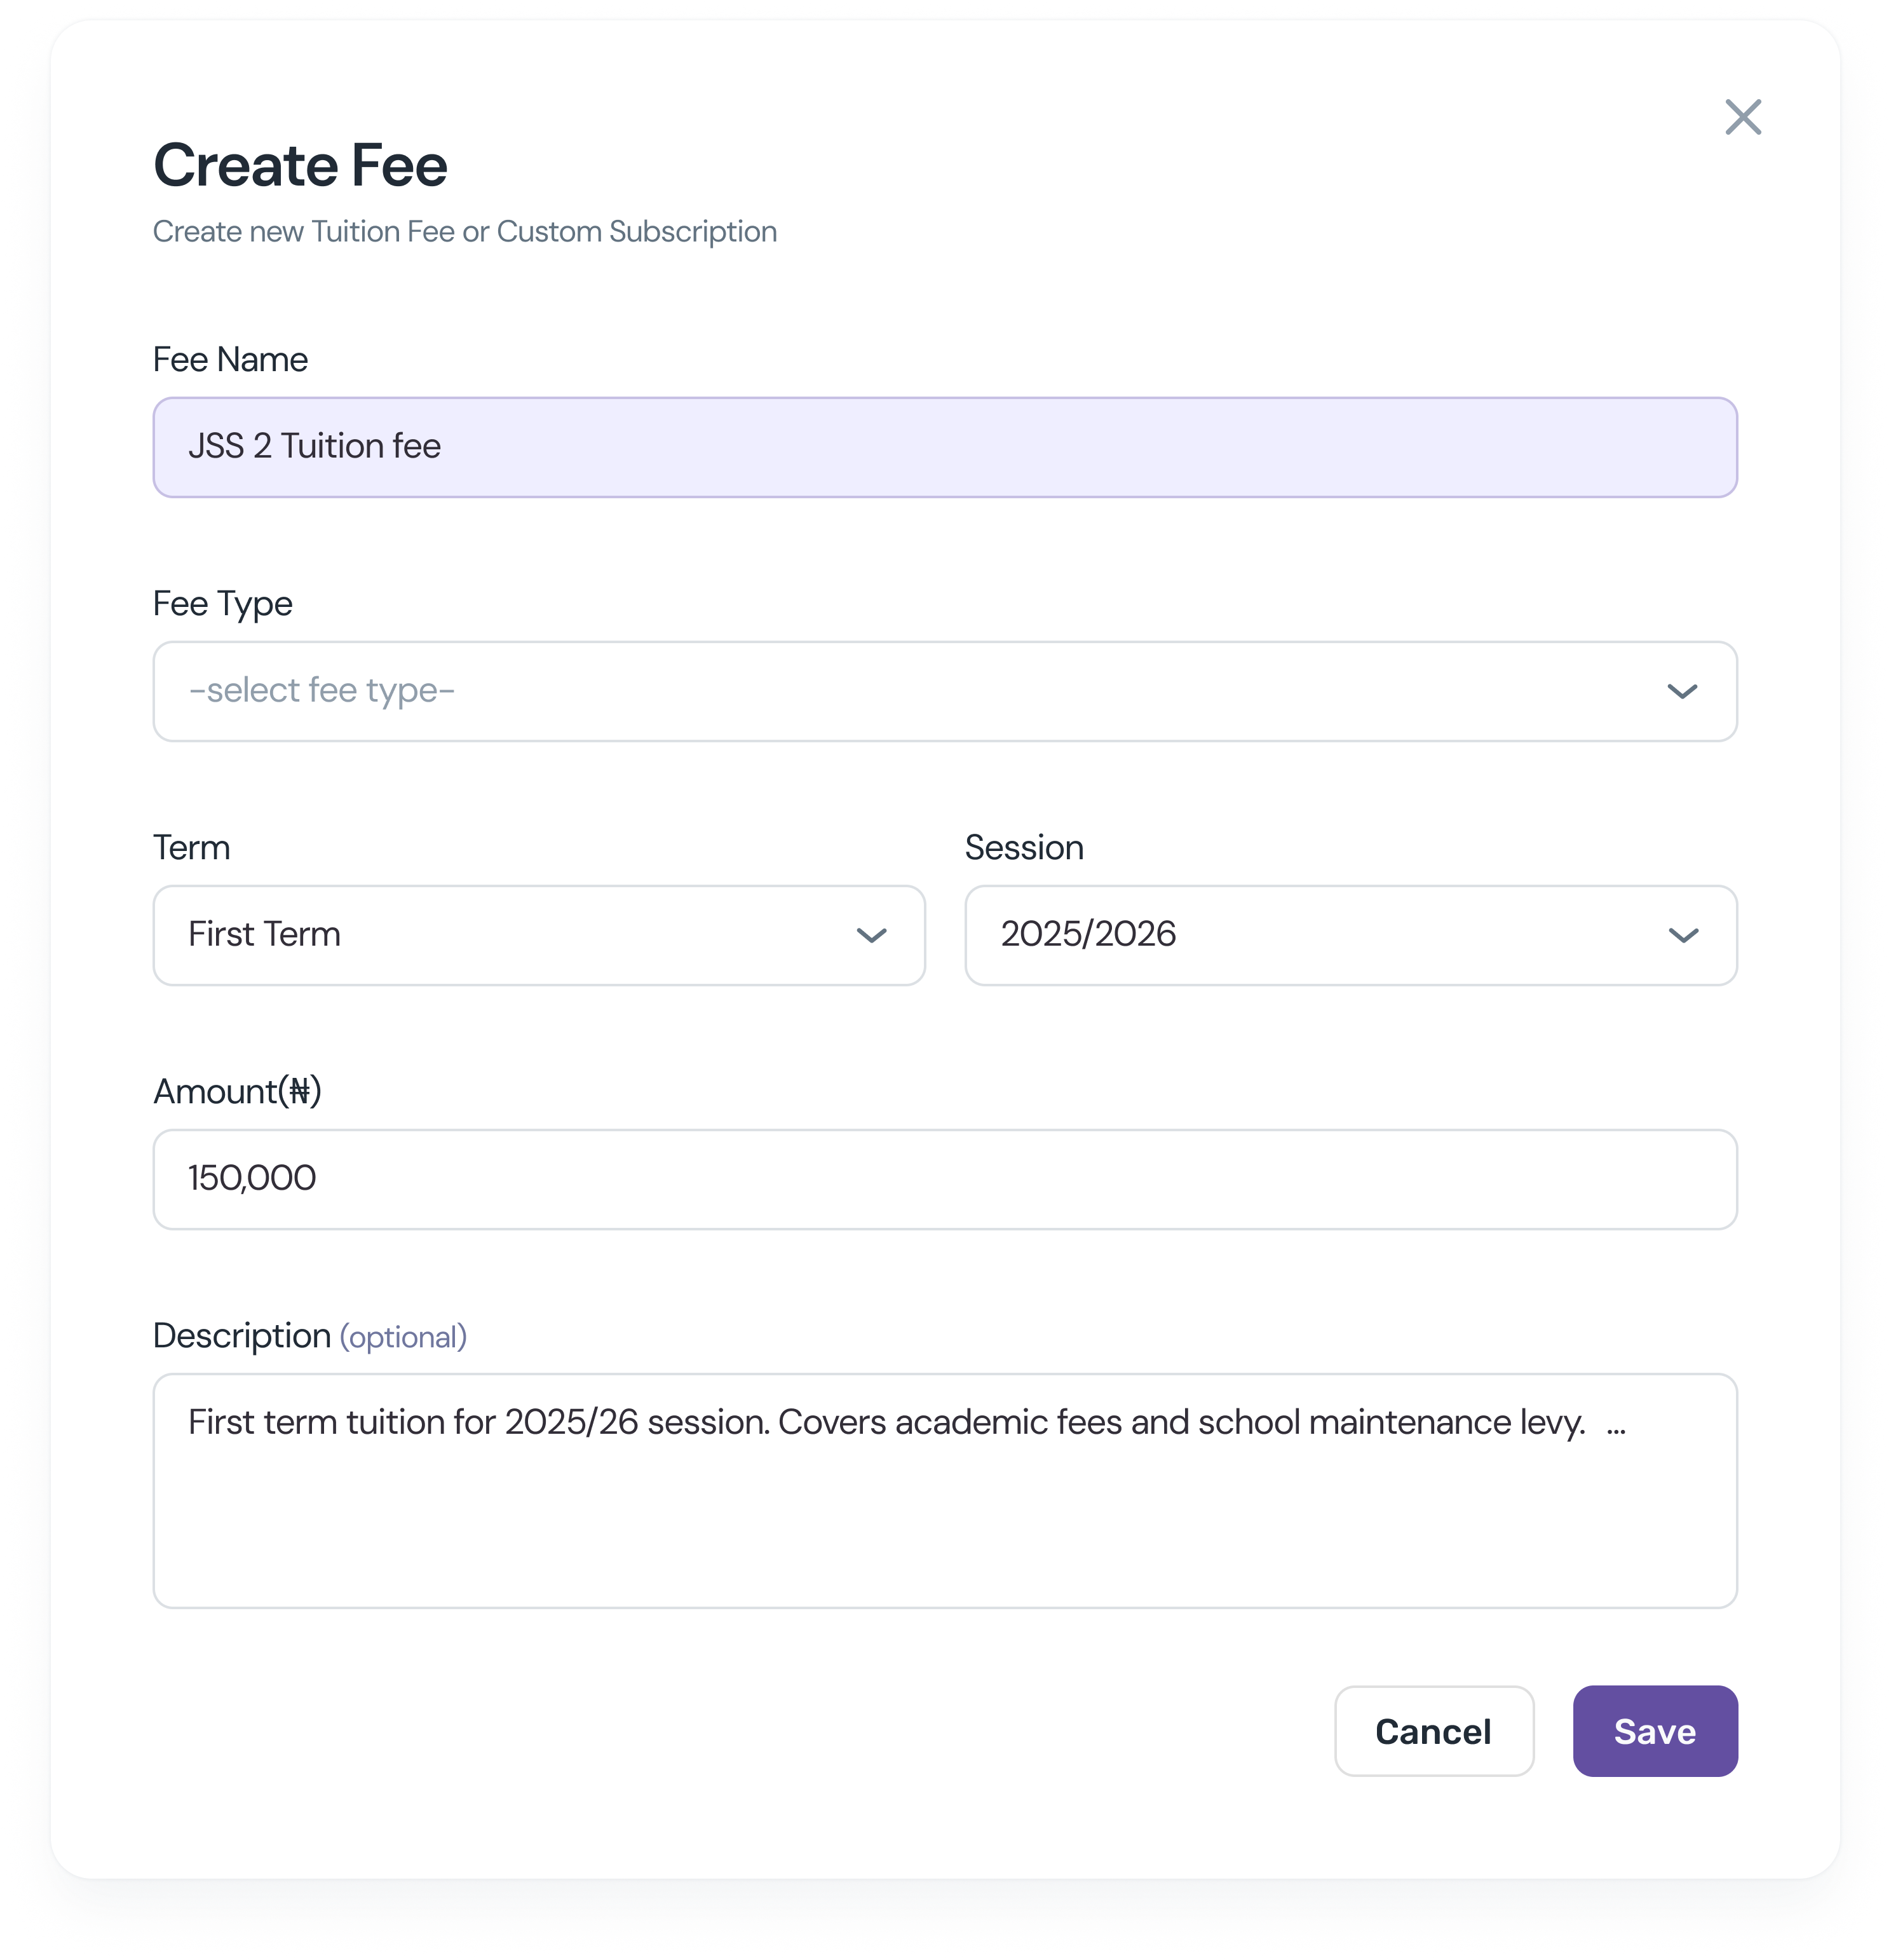Click the 'Session' field label

click(x=1023, y=848)
